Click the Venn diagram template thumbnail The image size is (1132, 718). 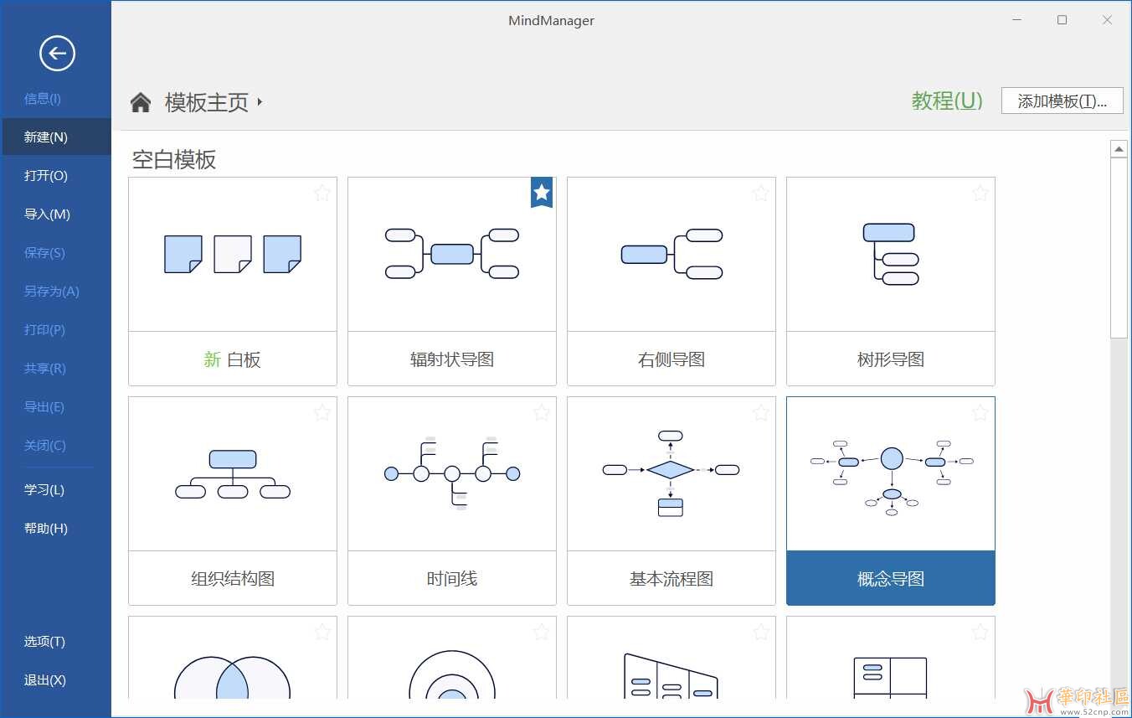point(233,658)
